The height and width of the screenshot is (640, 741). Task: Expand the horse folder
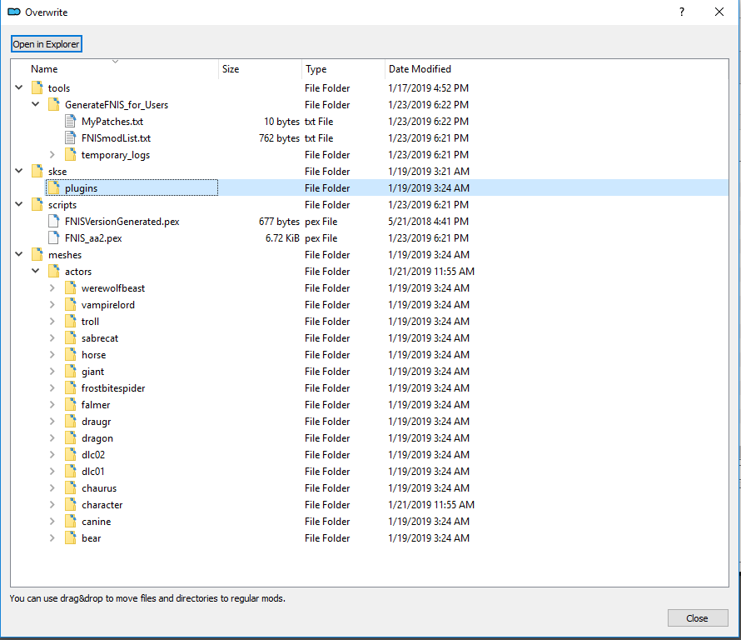52,354
